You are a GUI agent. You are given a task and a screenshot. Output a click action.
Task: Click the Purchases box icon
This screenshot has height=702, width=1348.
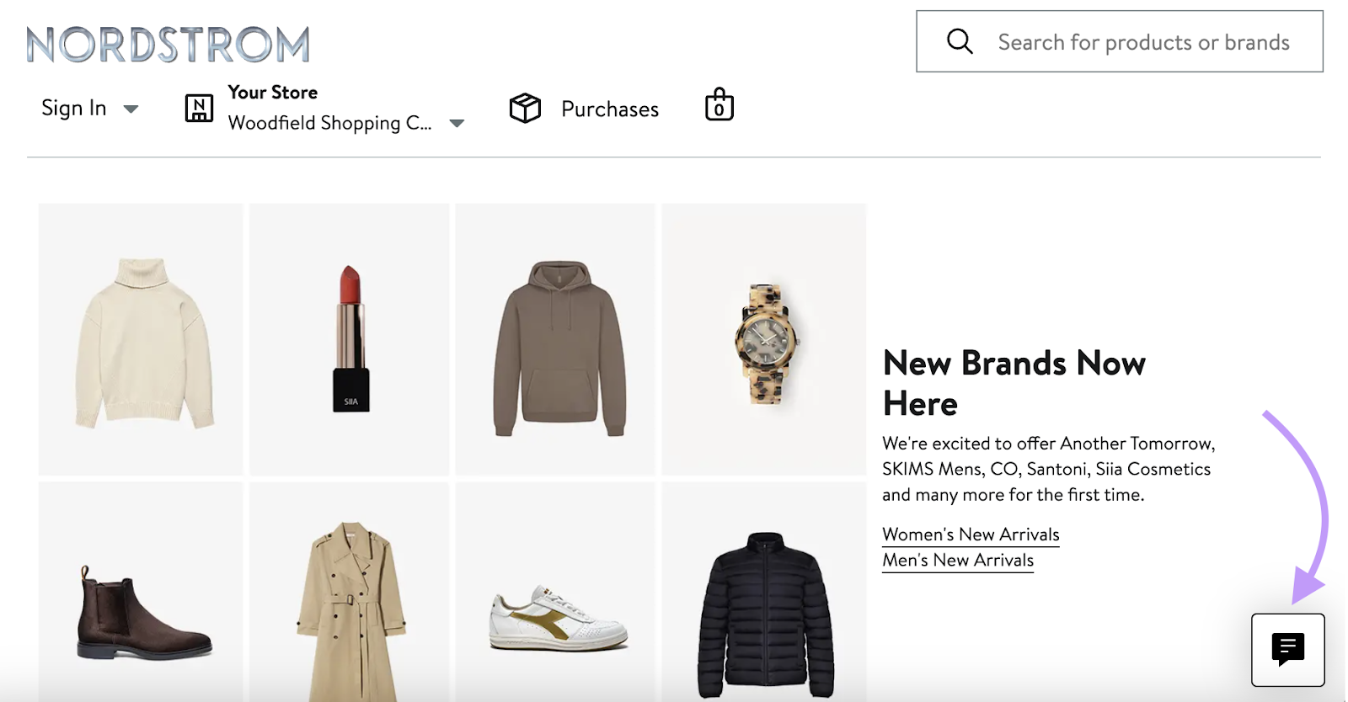click(x=525, y=108)
